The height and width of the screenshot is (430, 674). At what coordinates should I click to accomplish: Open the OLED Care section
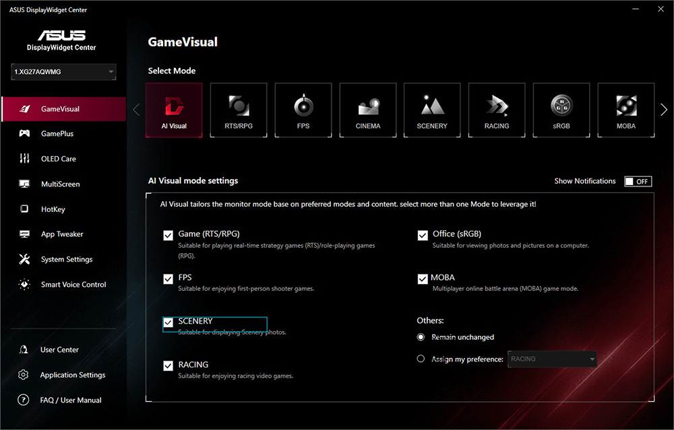tap(59, 159)
